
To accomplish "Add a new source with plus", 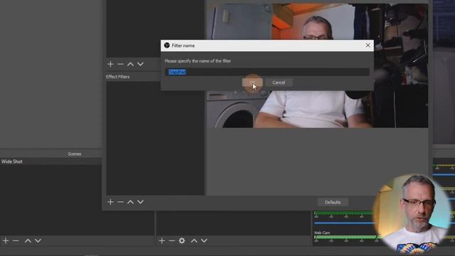I will [x=162, y=240].
